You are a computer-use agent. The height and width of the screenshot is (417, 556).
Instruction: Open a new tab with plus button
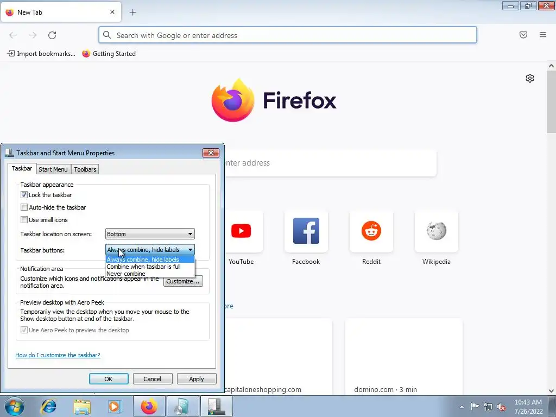[132, 12]
